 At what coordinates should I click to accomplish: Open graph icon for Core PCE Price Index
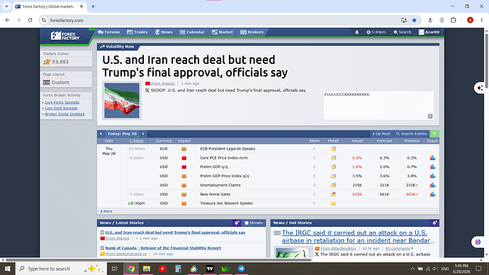click(432, 158)
